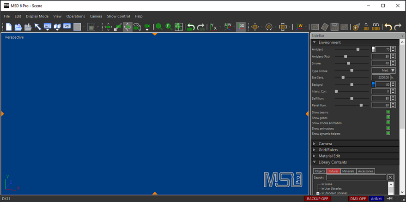Click the white redo arrow at toolbar end
This screenshot has height=202, width=406.
tap(398, 27)
